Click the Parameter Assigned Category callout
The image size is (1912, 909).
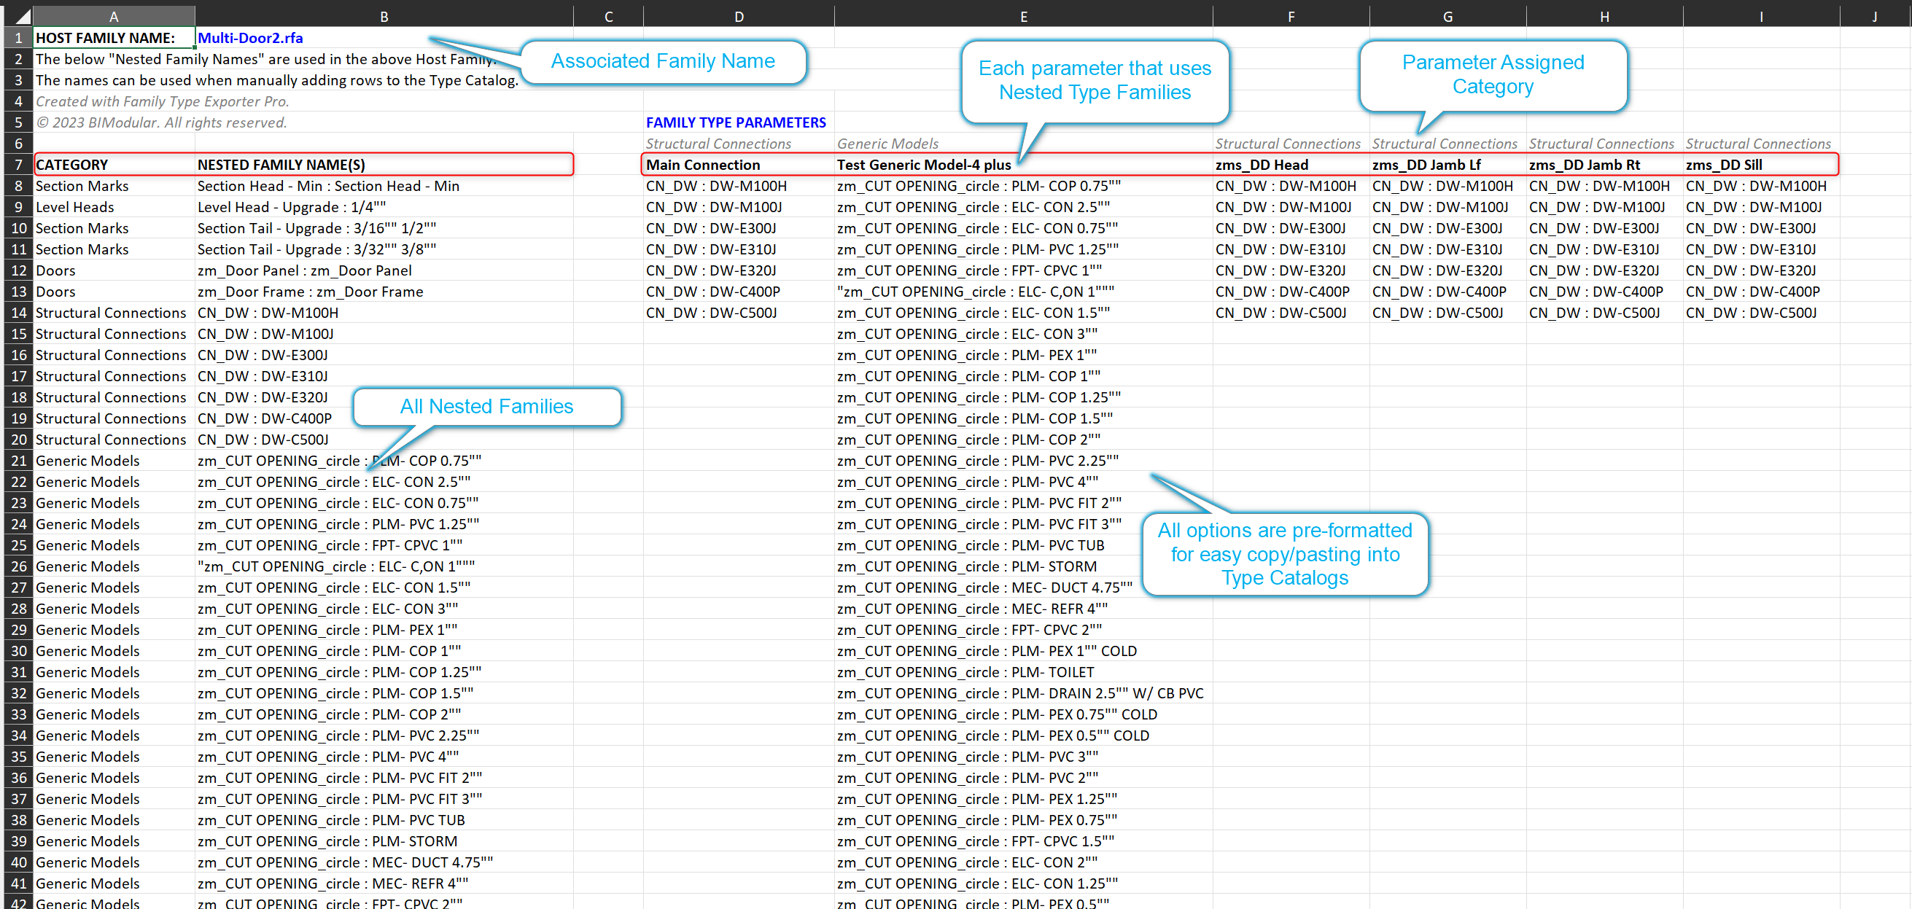coord(1492,74)
